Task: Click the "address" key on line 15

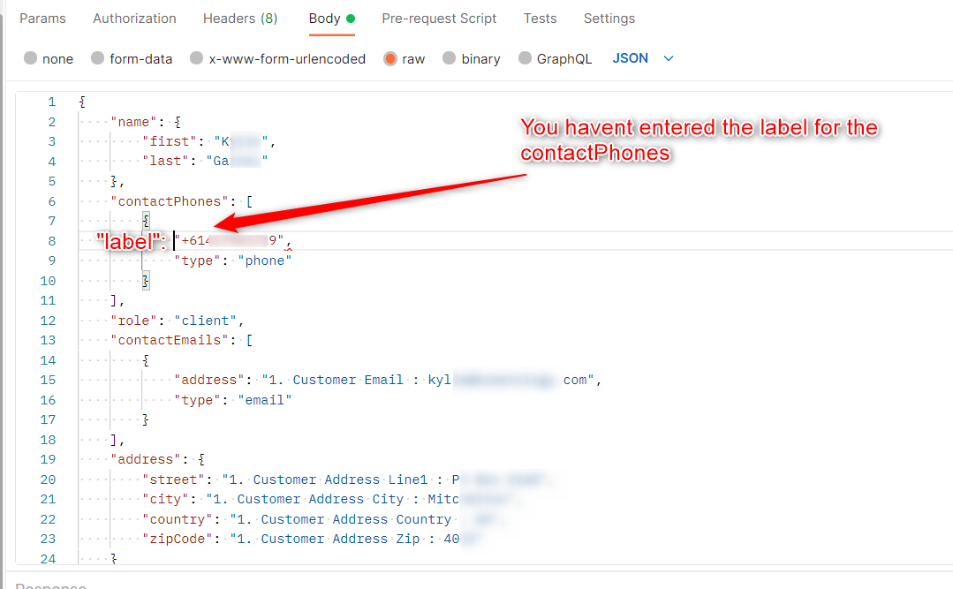Action: [x=209, y=380]
